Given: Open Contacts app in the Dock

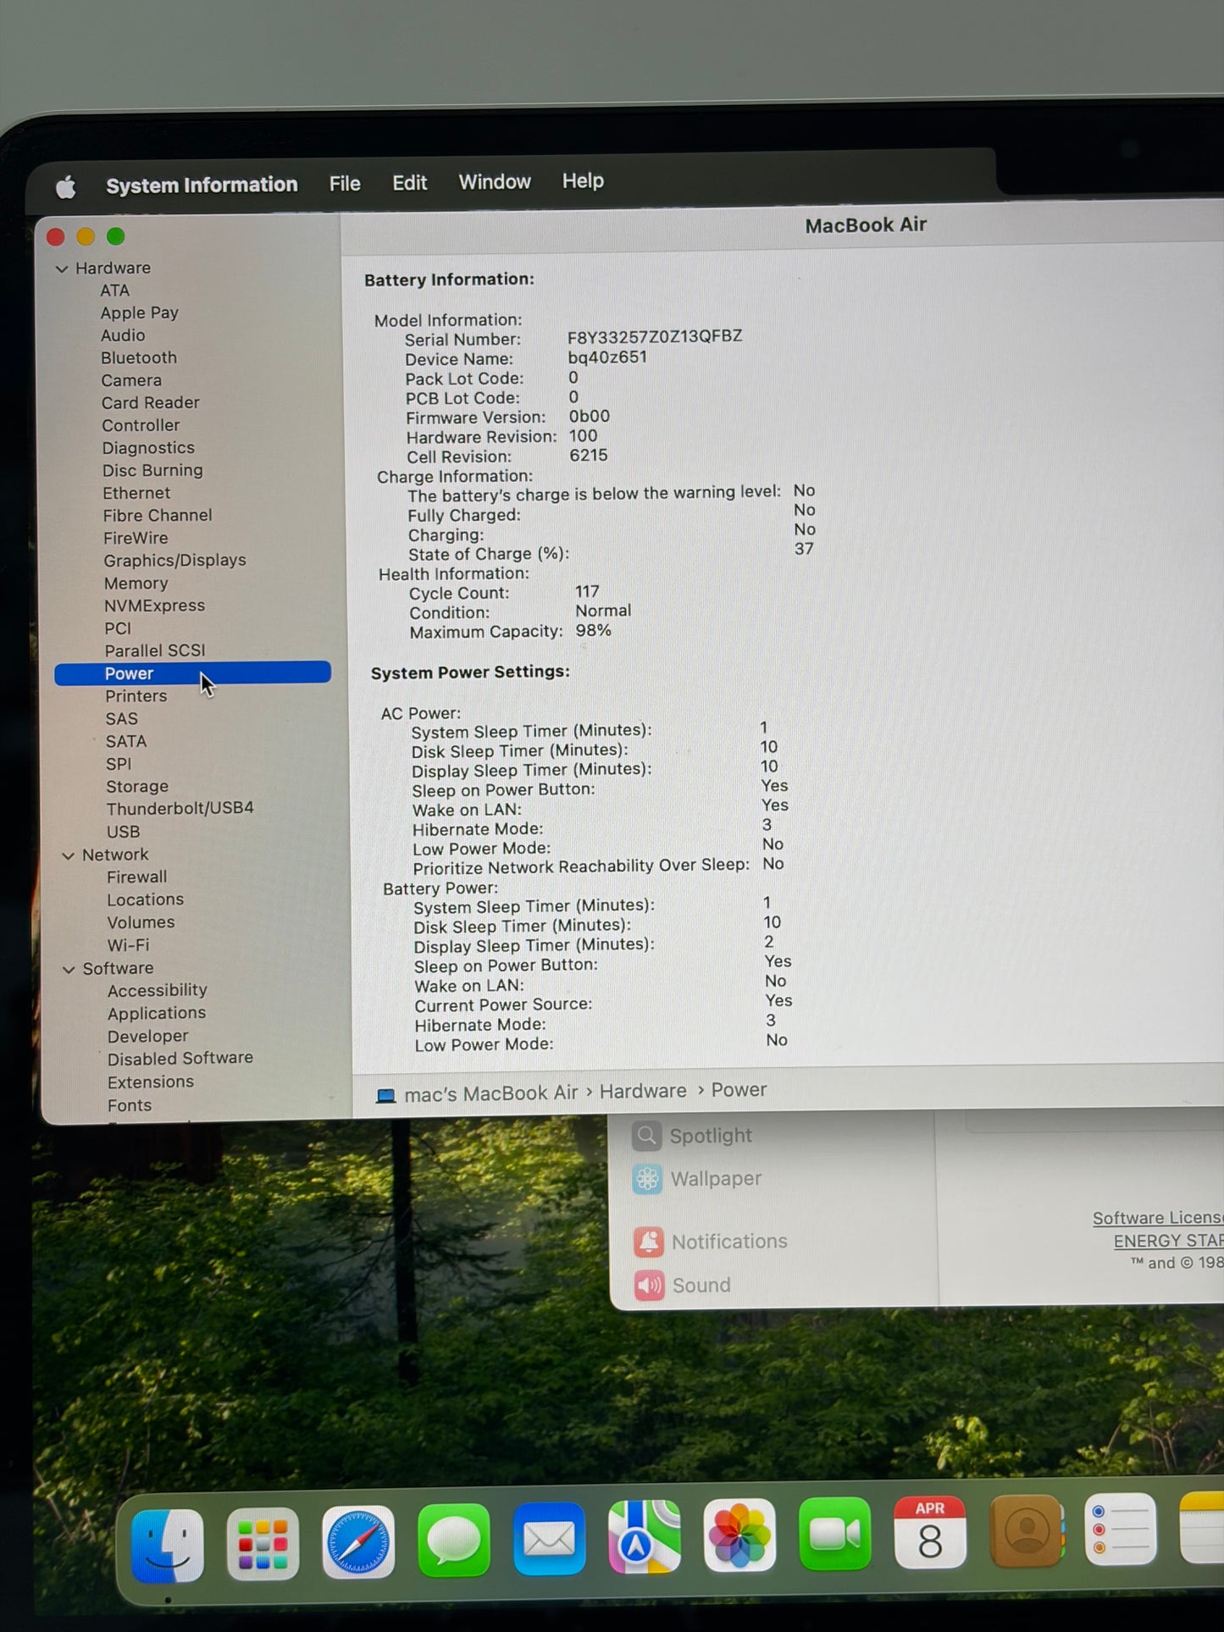Looking at the screenshot, I should [x=1027, y=1530].
